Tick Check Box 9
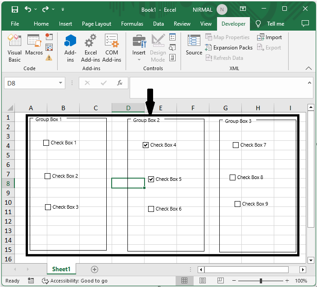This screenshot has width=317, height=287. 237,204
